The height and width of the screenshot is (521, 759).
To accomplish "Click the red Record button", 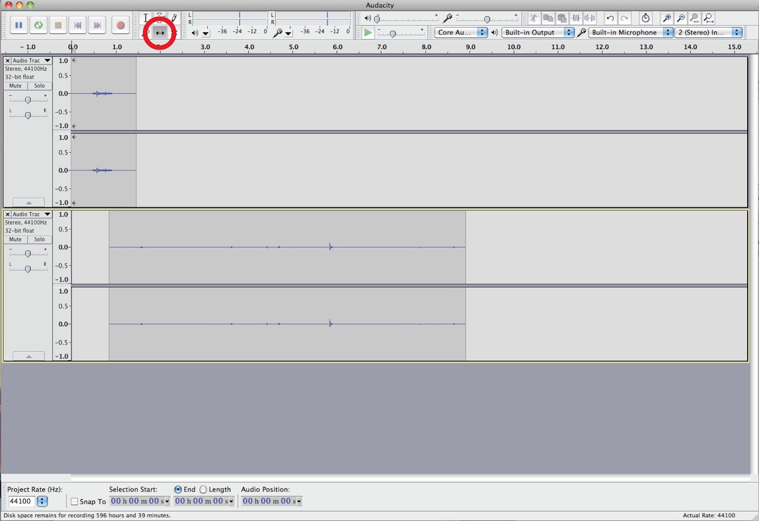I will (120, 25).
